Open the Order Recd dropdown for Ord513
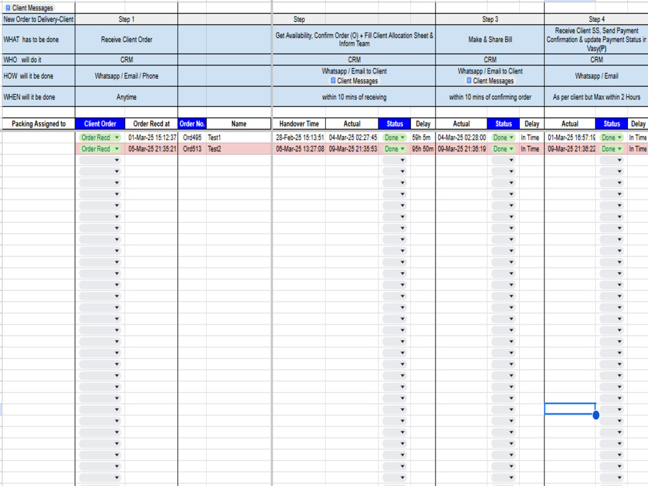Image resolution: width=648 pixels, height=486 pixels. (100, 149)
